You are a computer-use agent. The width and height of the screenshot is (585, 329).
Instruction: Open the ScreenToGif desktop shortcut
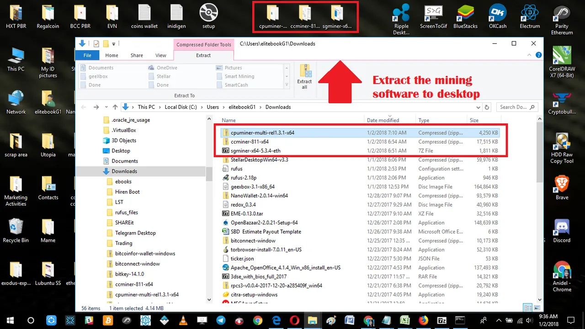(434, 17)
